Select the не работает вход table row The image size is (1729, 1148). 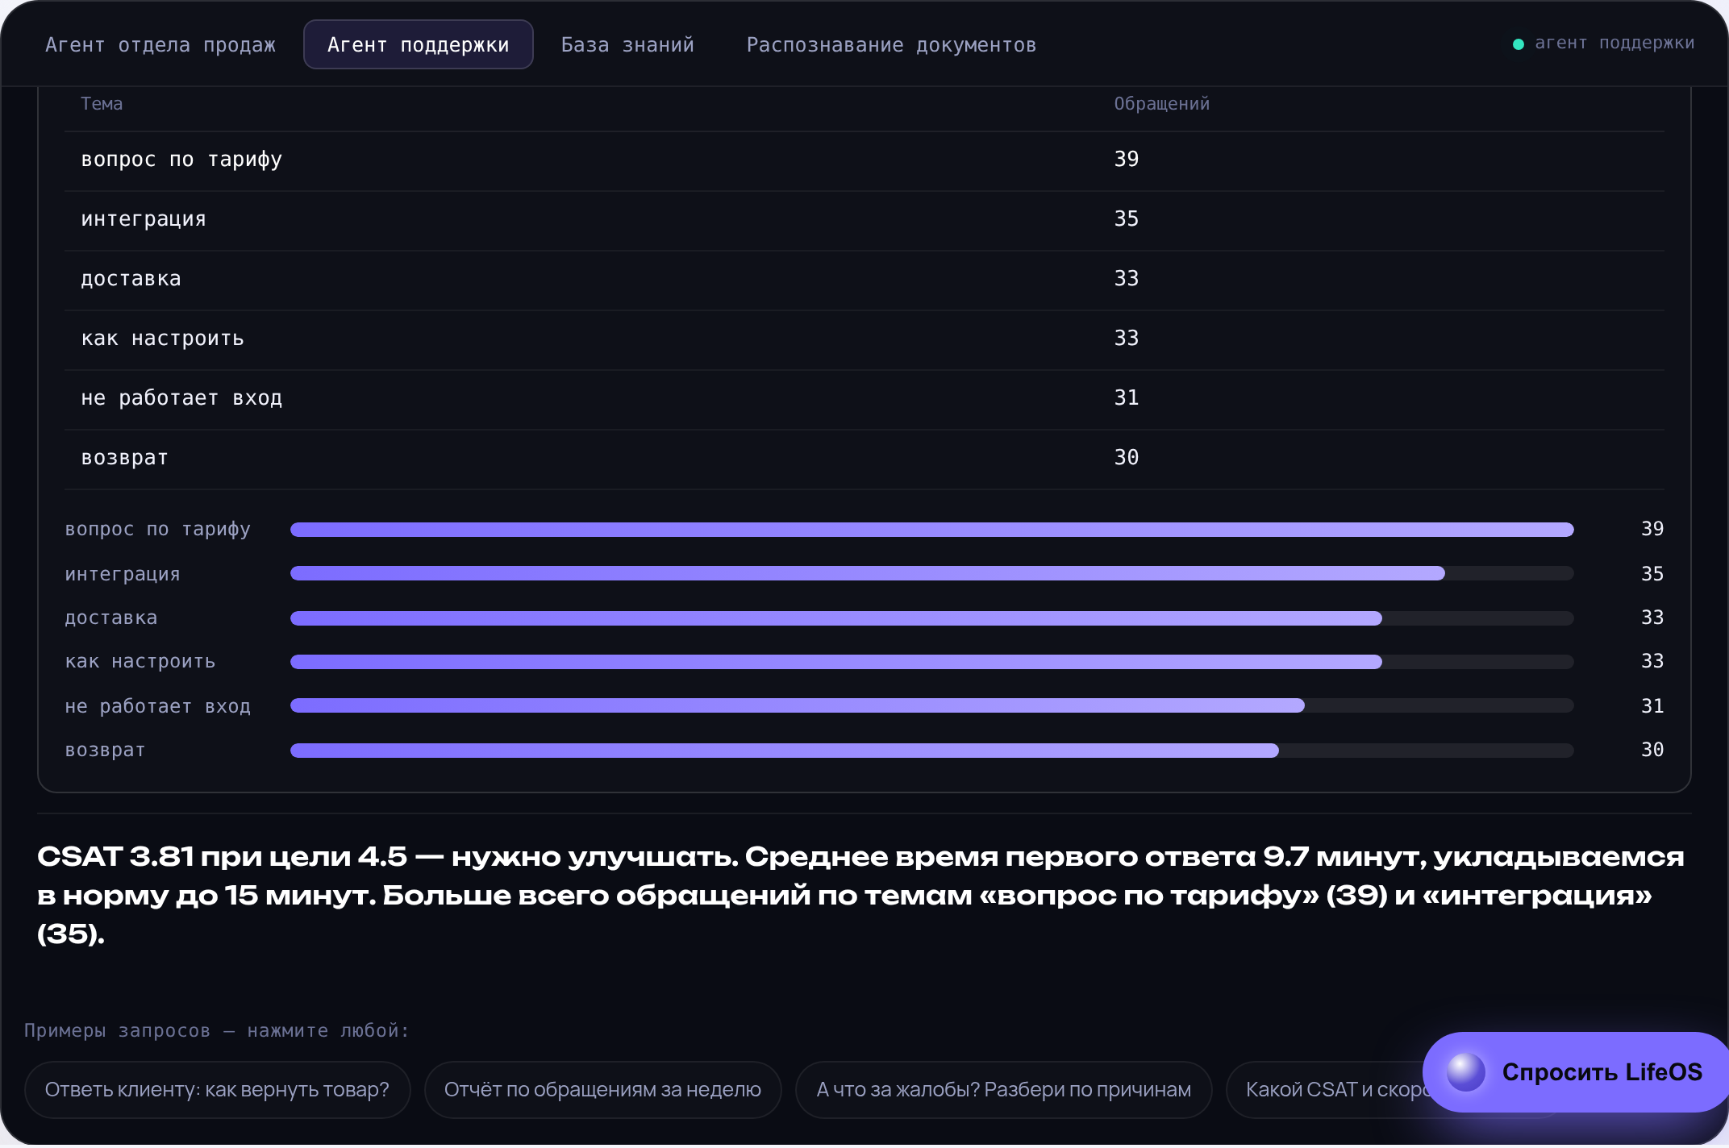coord(864,399)
